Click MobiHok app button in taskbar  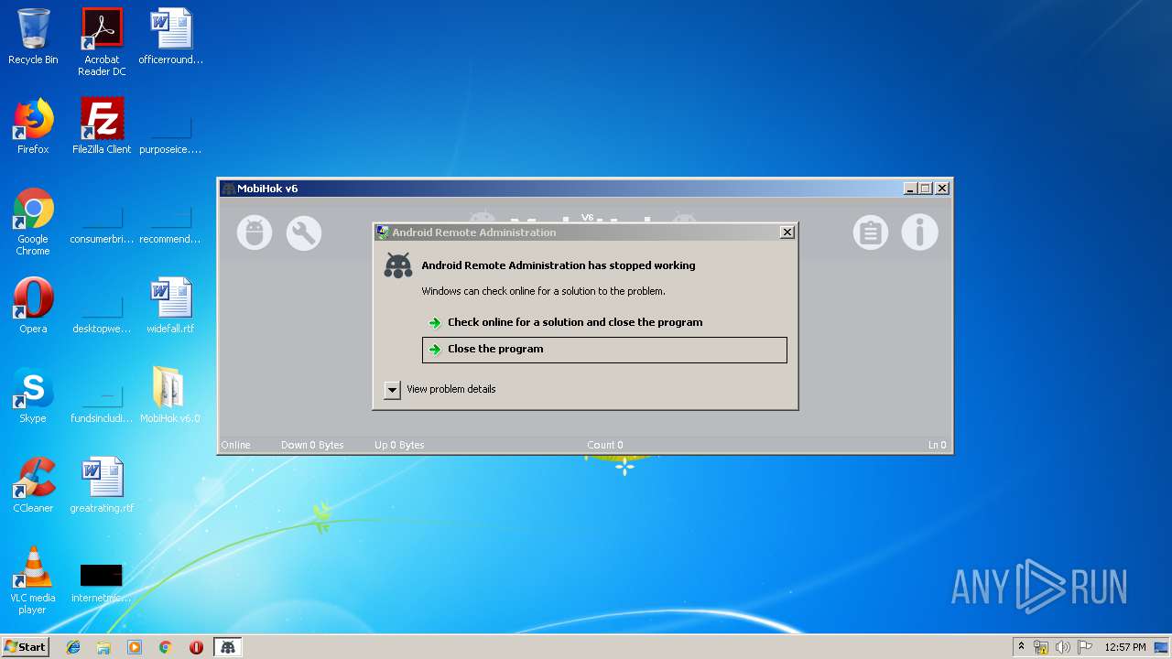(x=227, y=647)
